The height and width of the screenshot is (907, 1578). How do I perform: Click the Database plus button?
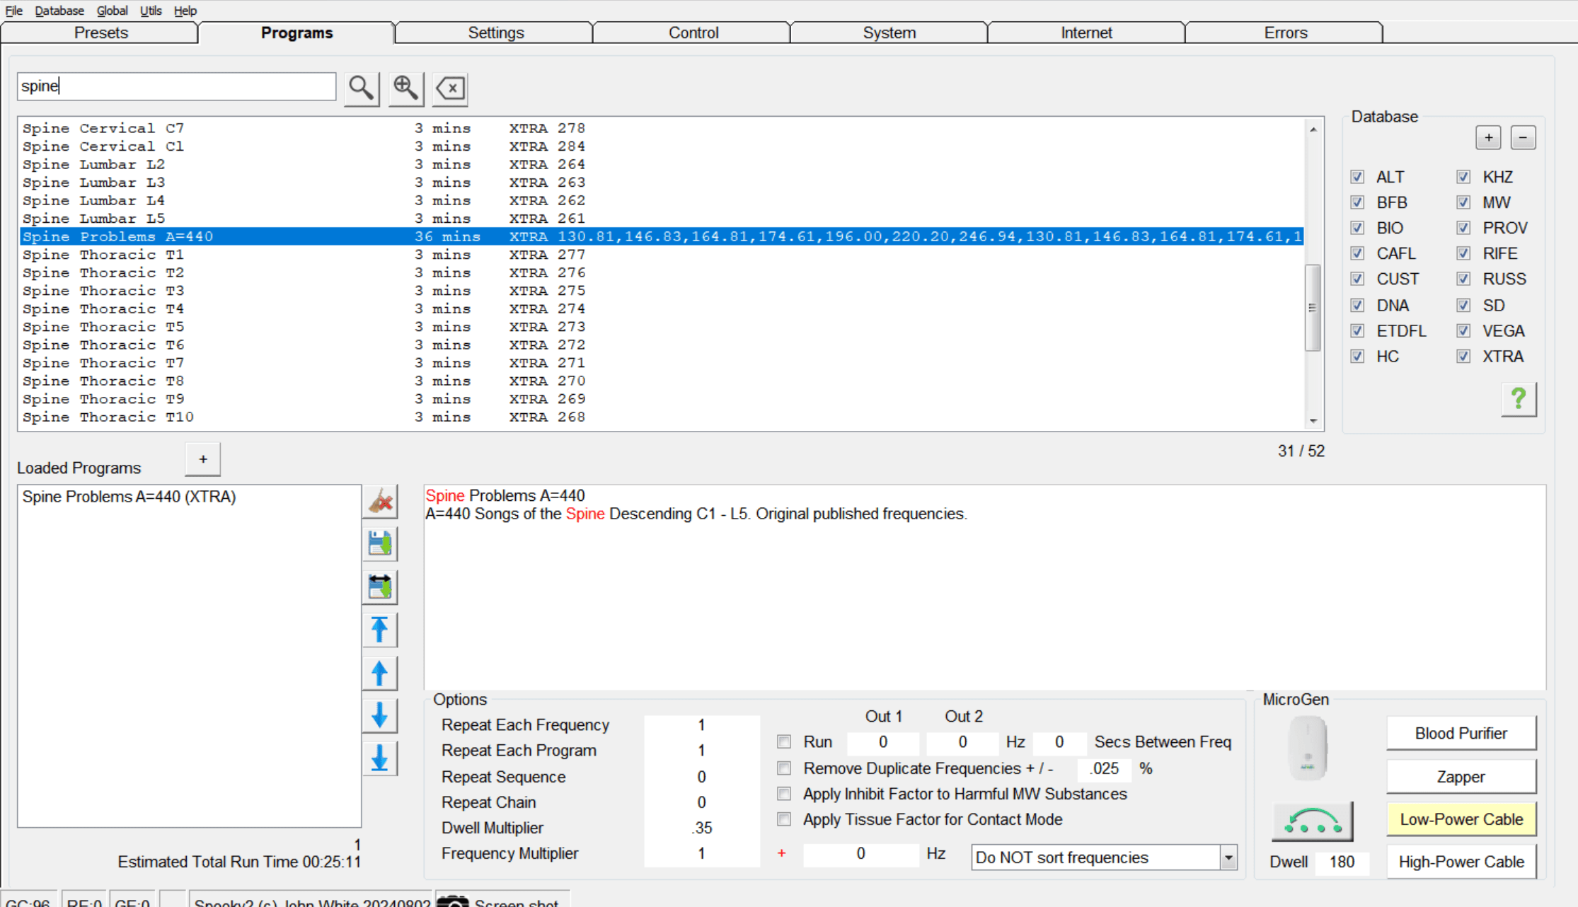[x=1488, y=137]
